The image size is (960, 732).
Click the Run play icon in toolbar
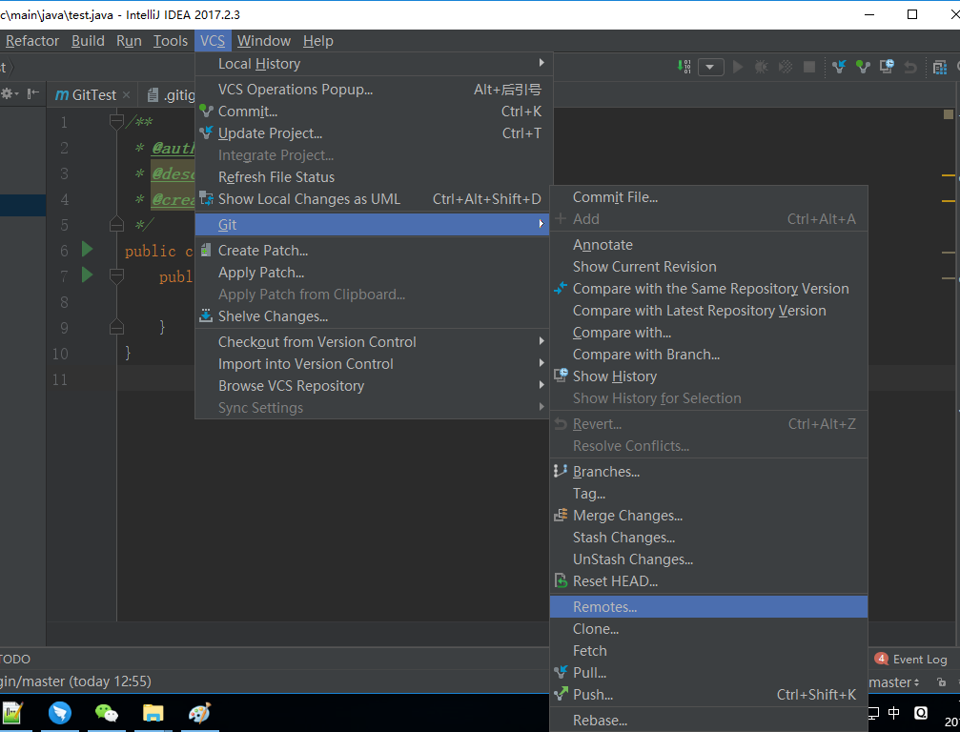(738, 66)
